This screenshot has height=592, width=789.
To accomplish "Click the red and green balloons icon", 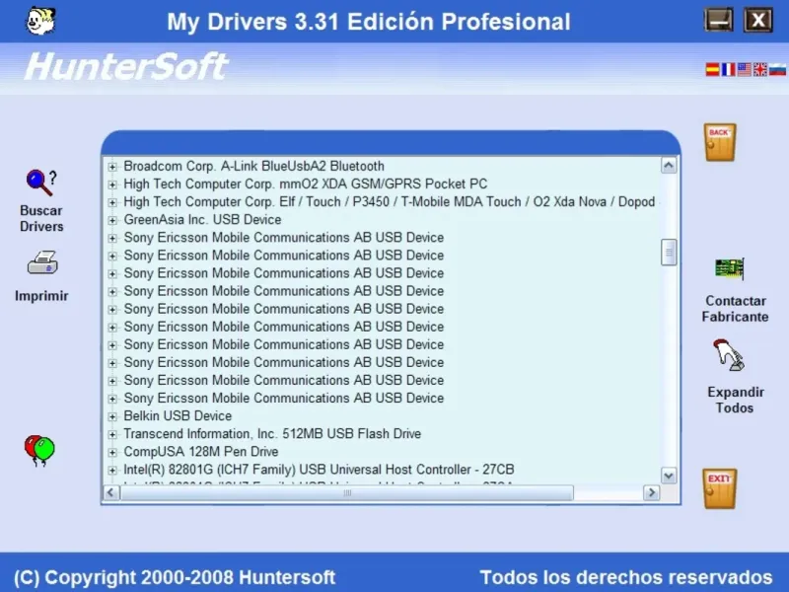I will (x=39, y=451).
